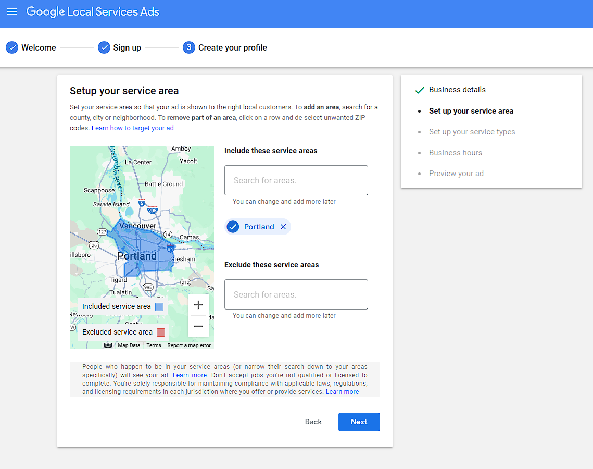Remove Portland from included service areas
593x469 pixels.
[283, 227]
